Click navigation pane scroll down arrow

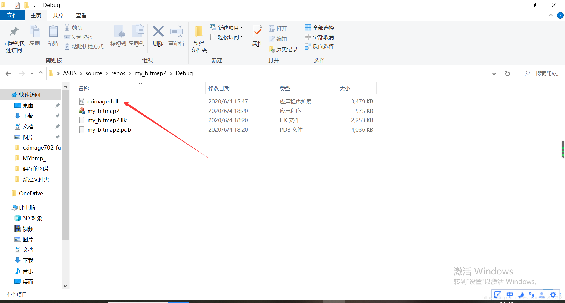(x=65, y=286)
